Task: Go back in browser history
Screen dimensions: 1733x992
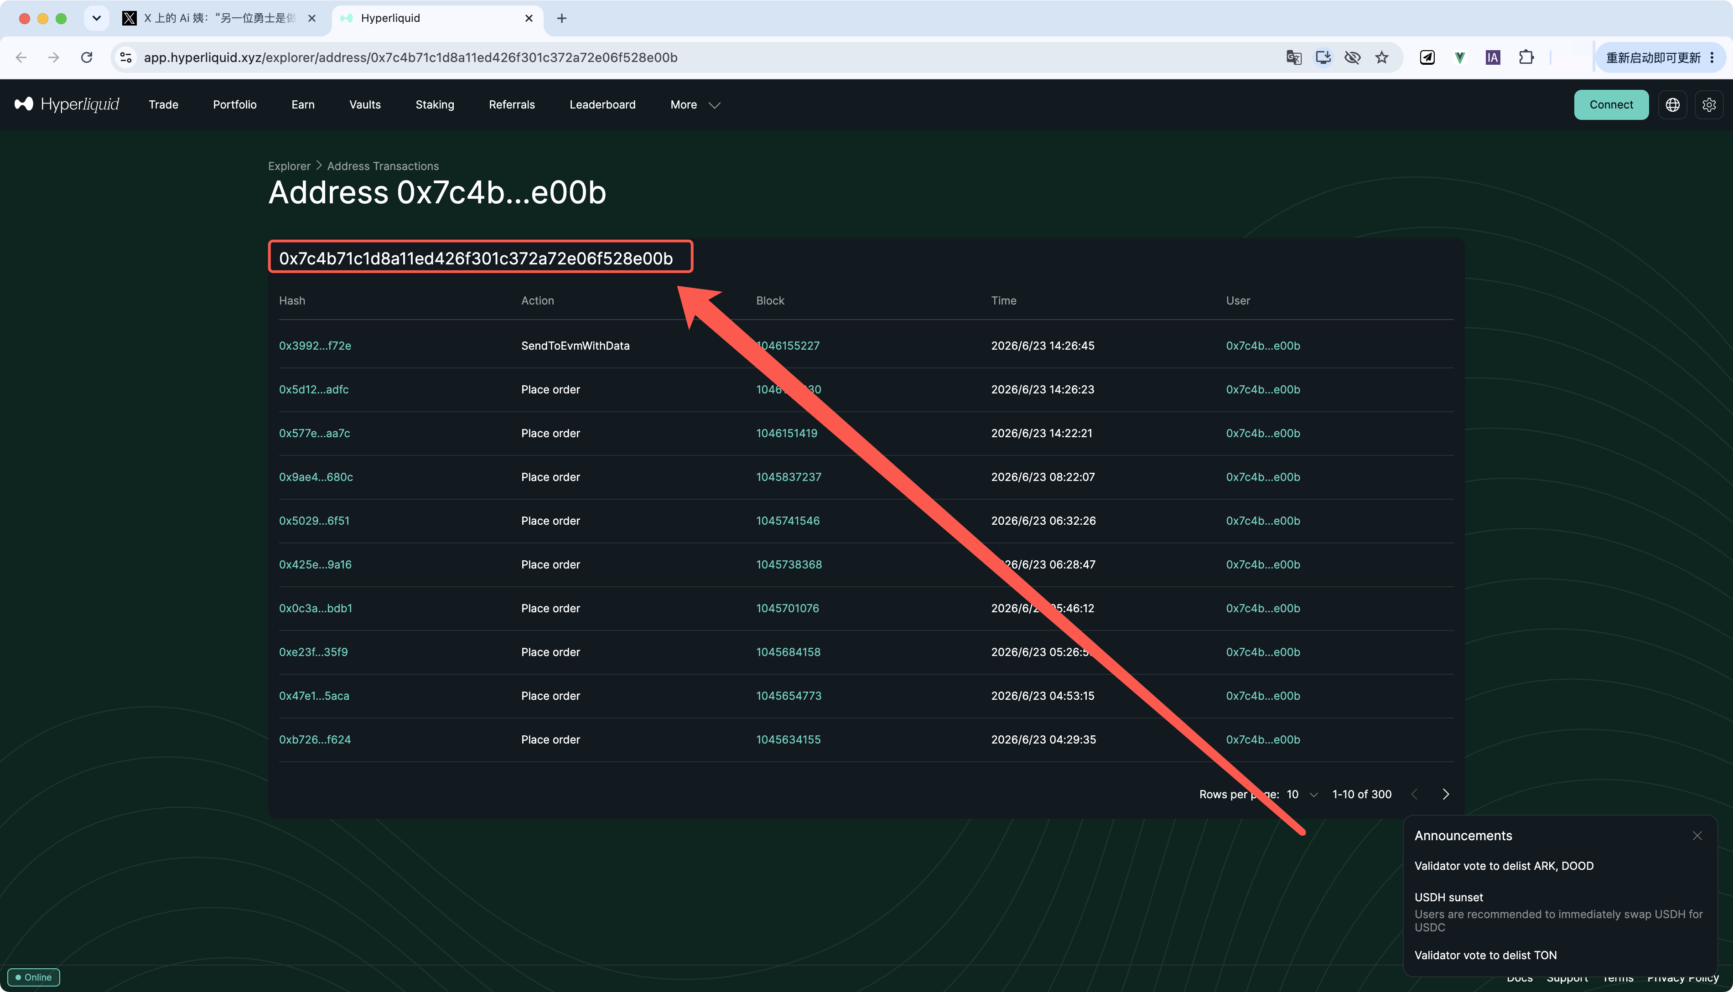Action: click(21, 57)
